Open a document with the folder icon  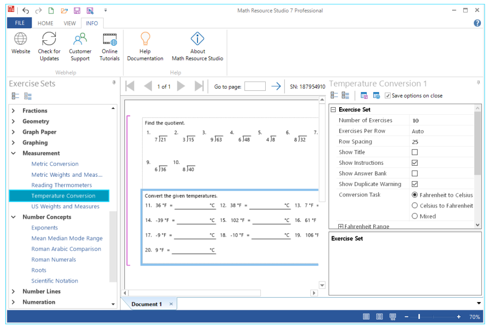[64, 11]
